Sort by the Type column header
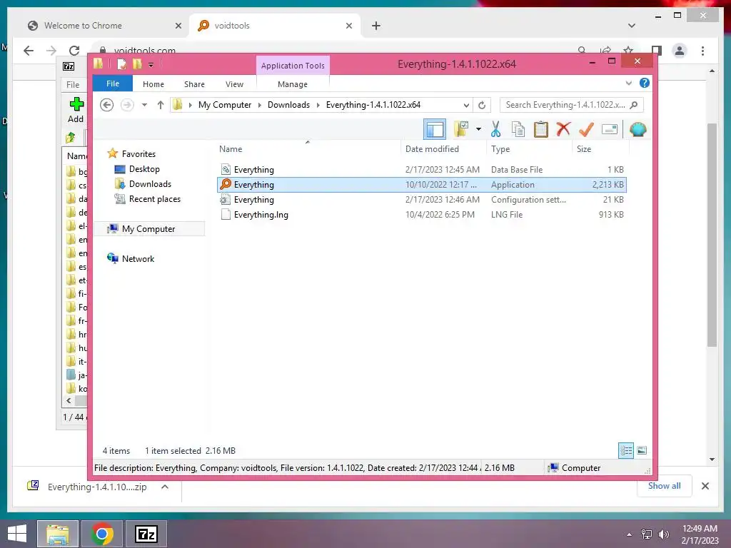Viewport: 731px width, 548px height. click(x=530, y=149)
